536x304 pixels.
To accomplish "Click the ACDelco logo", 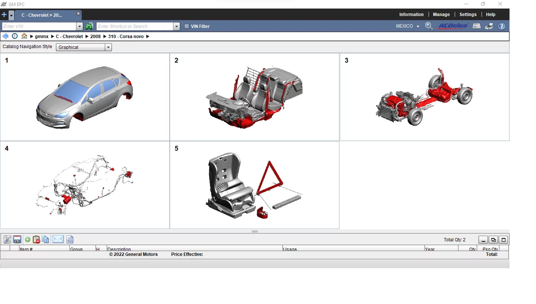I will [453, 26].
